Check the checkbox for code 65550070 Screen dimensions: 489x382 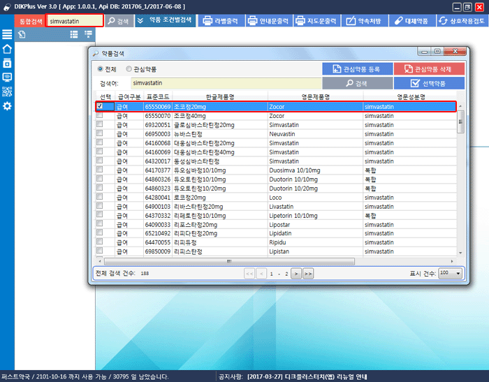(x=100, y=115)
